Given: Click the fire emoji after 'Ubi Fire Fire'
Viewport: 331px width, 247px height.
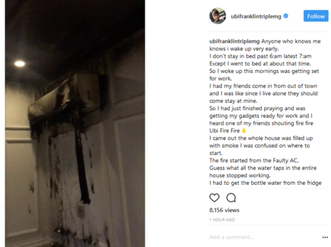Looking at the screenshot, I should 244,131.
